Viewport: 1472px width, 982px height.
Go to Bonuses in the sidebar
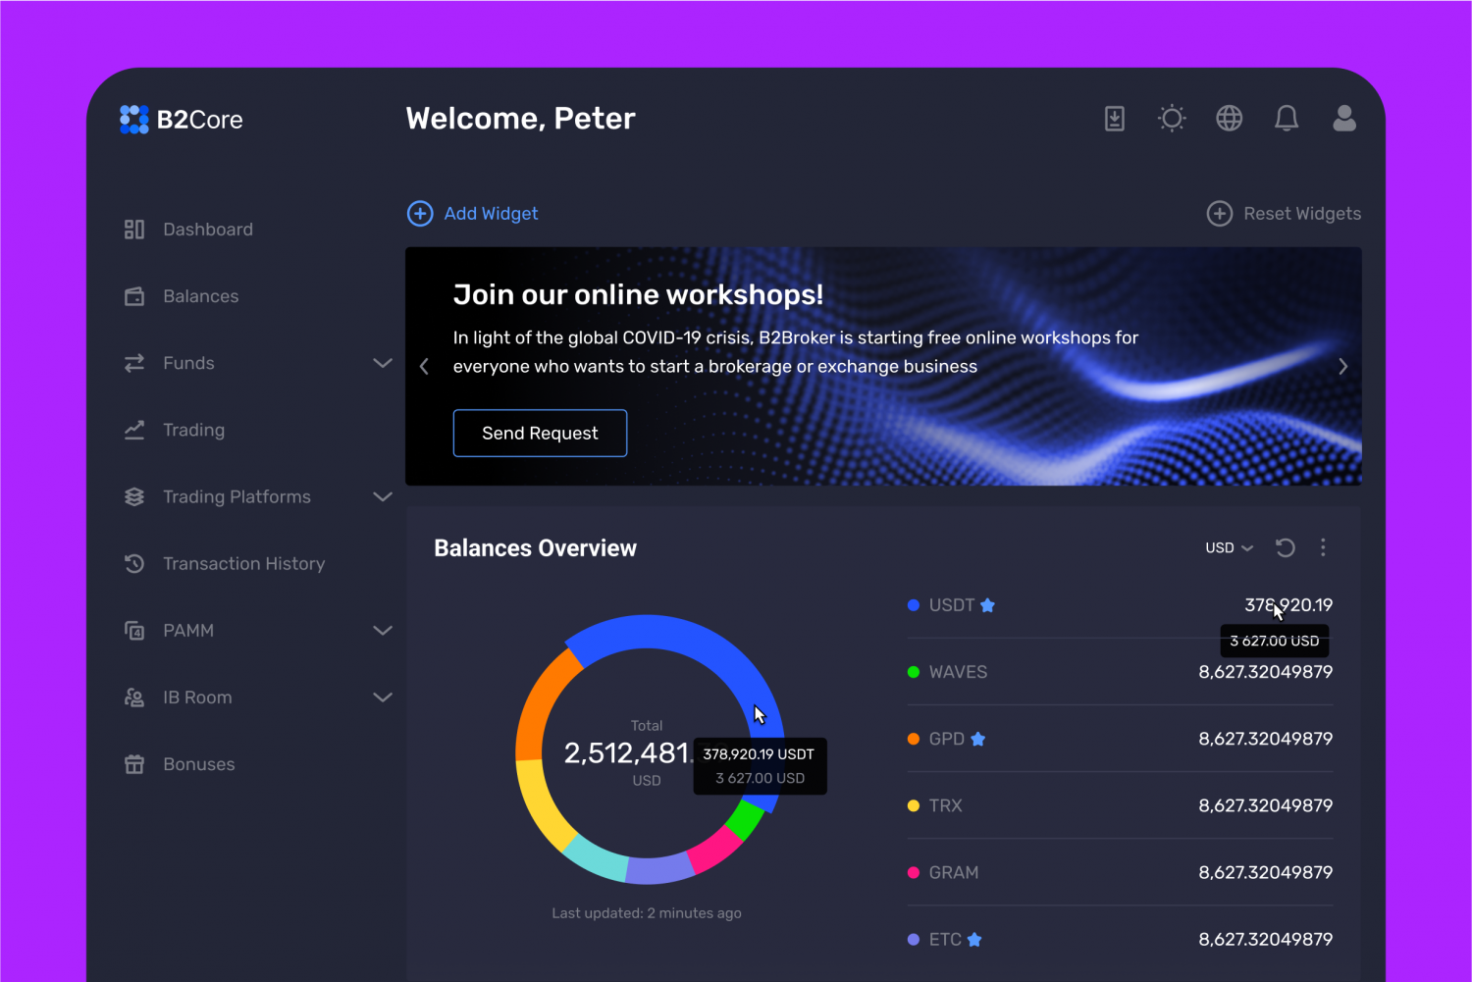198,764
